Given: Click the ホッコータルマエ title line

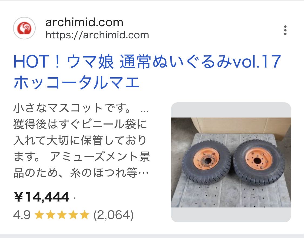Looking at the screenshot, I should pyautogui.click(x=76, y=83).
